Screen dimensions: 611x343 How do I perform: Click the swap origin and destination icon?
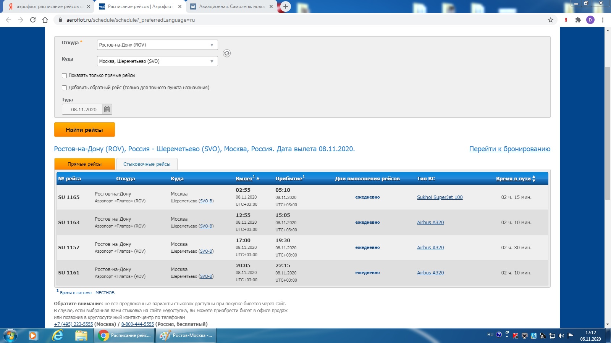pyautogui.click(x=227, y=53)
